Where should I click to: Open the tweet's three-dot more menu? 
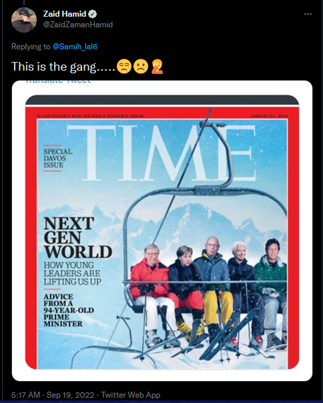tap(308, 14)
